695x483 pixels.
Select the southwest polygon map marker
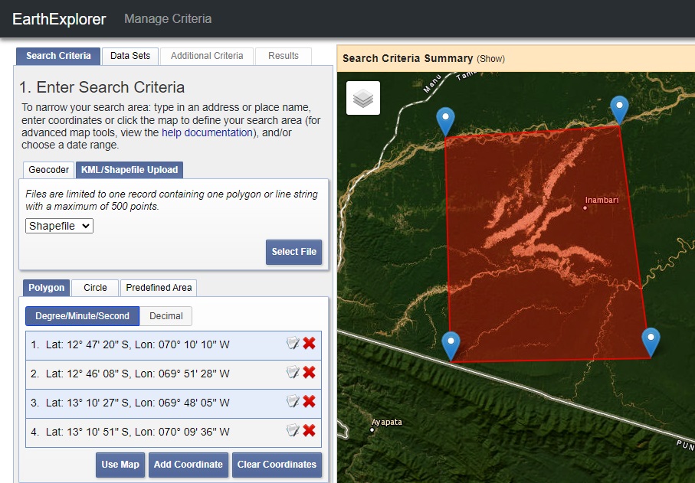click(451, 346)
